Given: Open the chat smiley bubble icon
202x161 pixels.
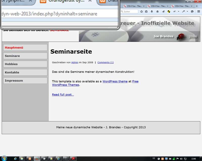Looking at the screenshot, I should click(192, 12).
